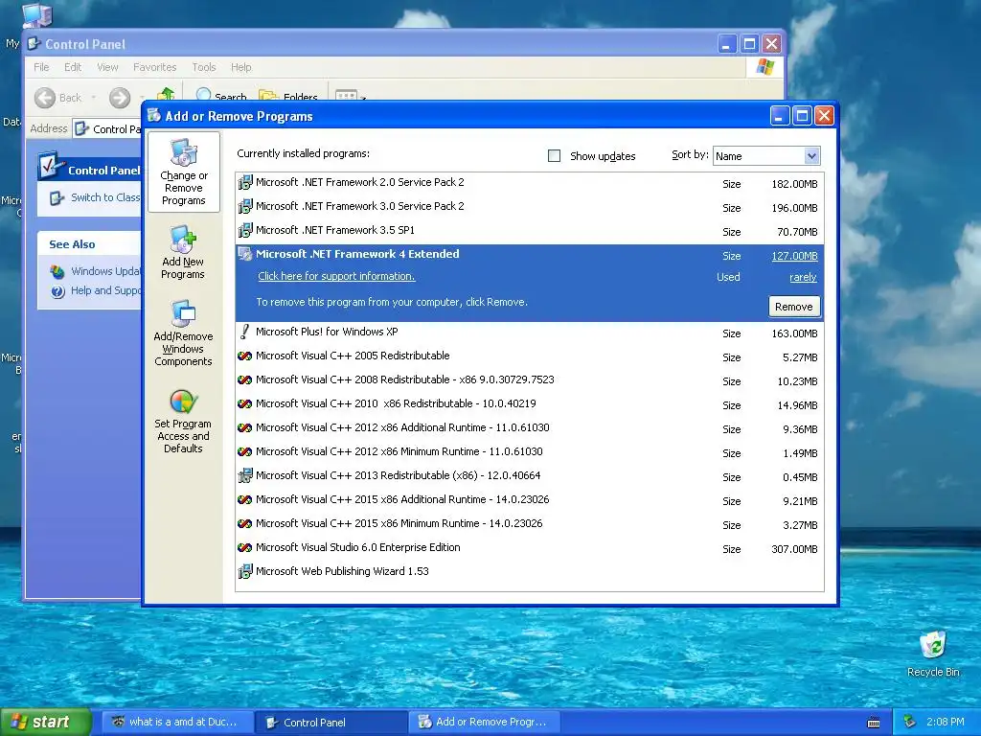This screenshot has height=736, width=981.
Task: Click the Remove button
Action: tap(794, 307)
